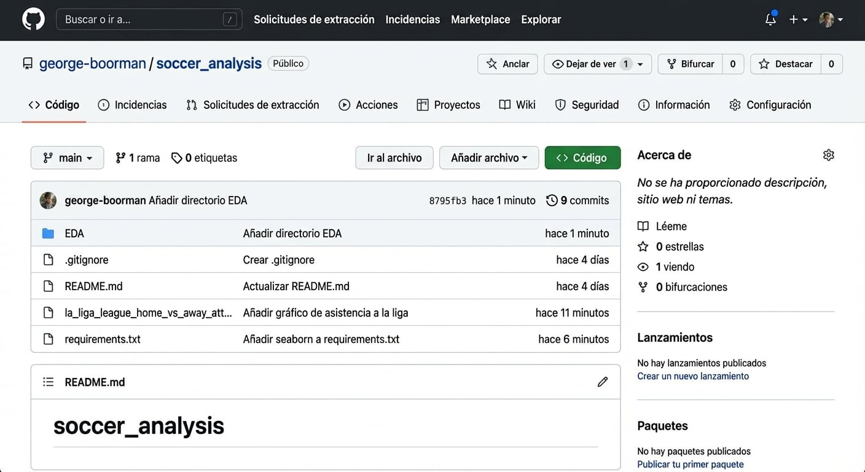Open the Añadir gráfico de asistencia commit
The height and width of the screenshot is (472, 865).
click(x=326, y=313)
